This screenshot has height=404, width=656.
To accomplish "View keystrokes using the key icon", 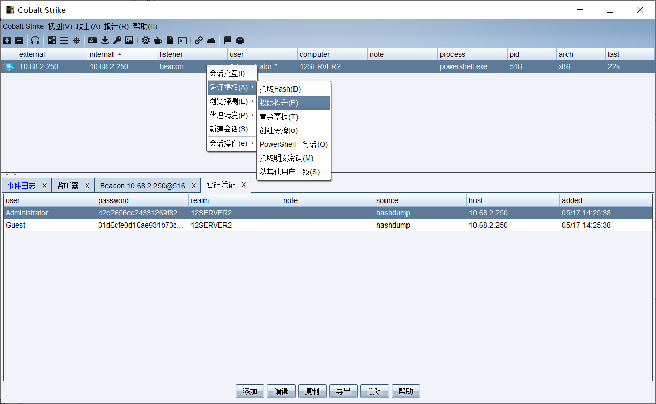I will pos(117,40).
